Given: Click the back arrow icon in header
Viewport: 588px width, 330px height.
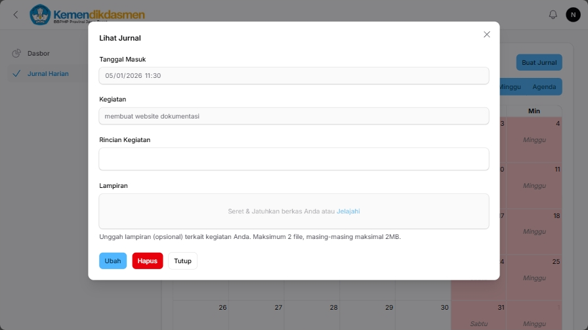Looking at the screenshot, I should coord(16,14).
